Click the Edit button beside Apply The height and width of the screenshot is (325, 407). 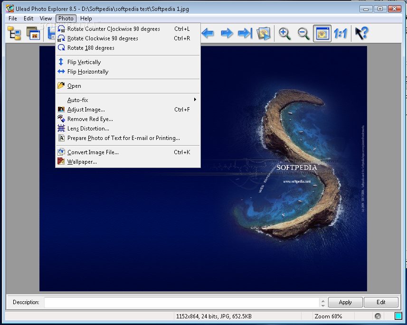point(381,302)
